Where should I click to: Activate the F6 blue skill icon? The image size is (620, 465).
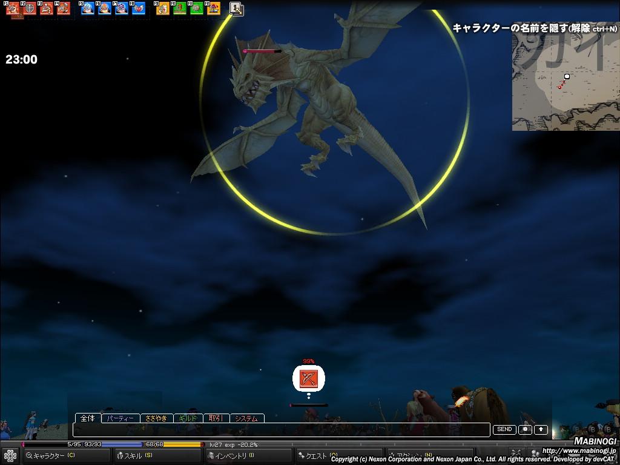[x=105, y=8]
